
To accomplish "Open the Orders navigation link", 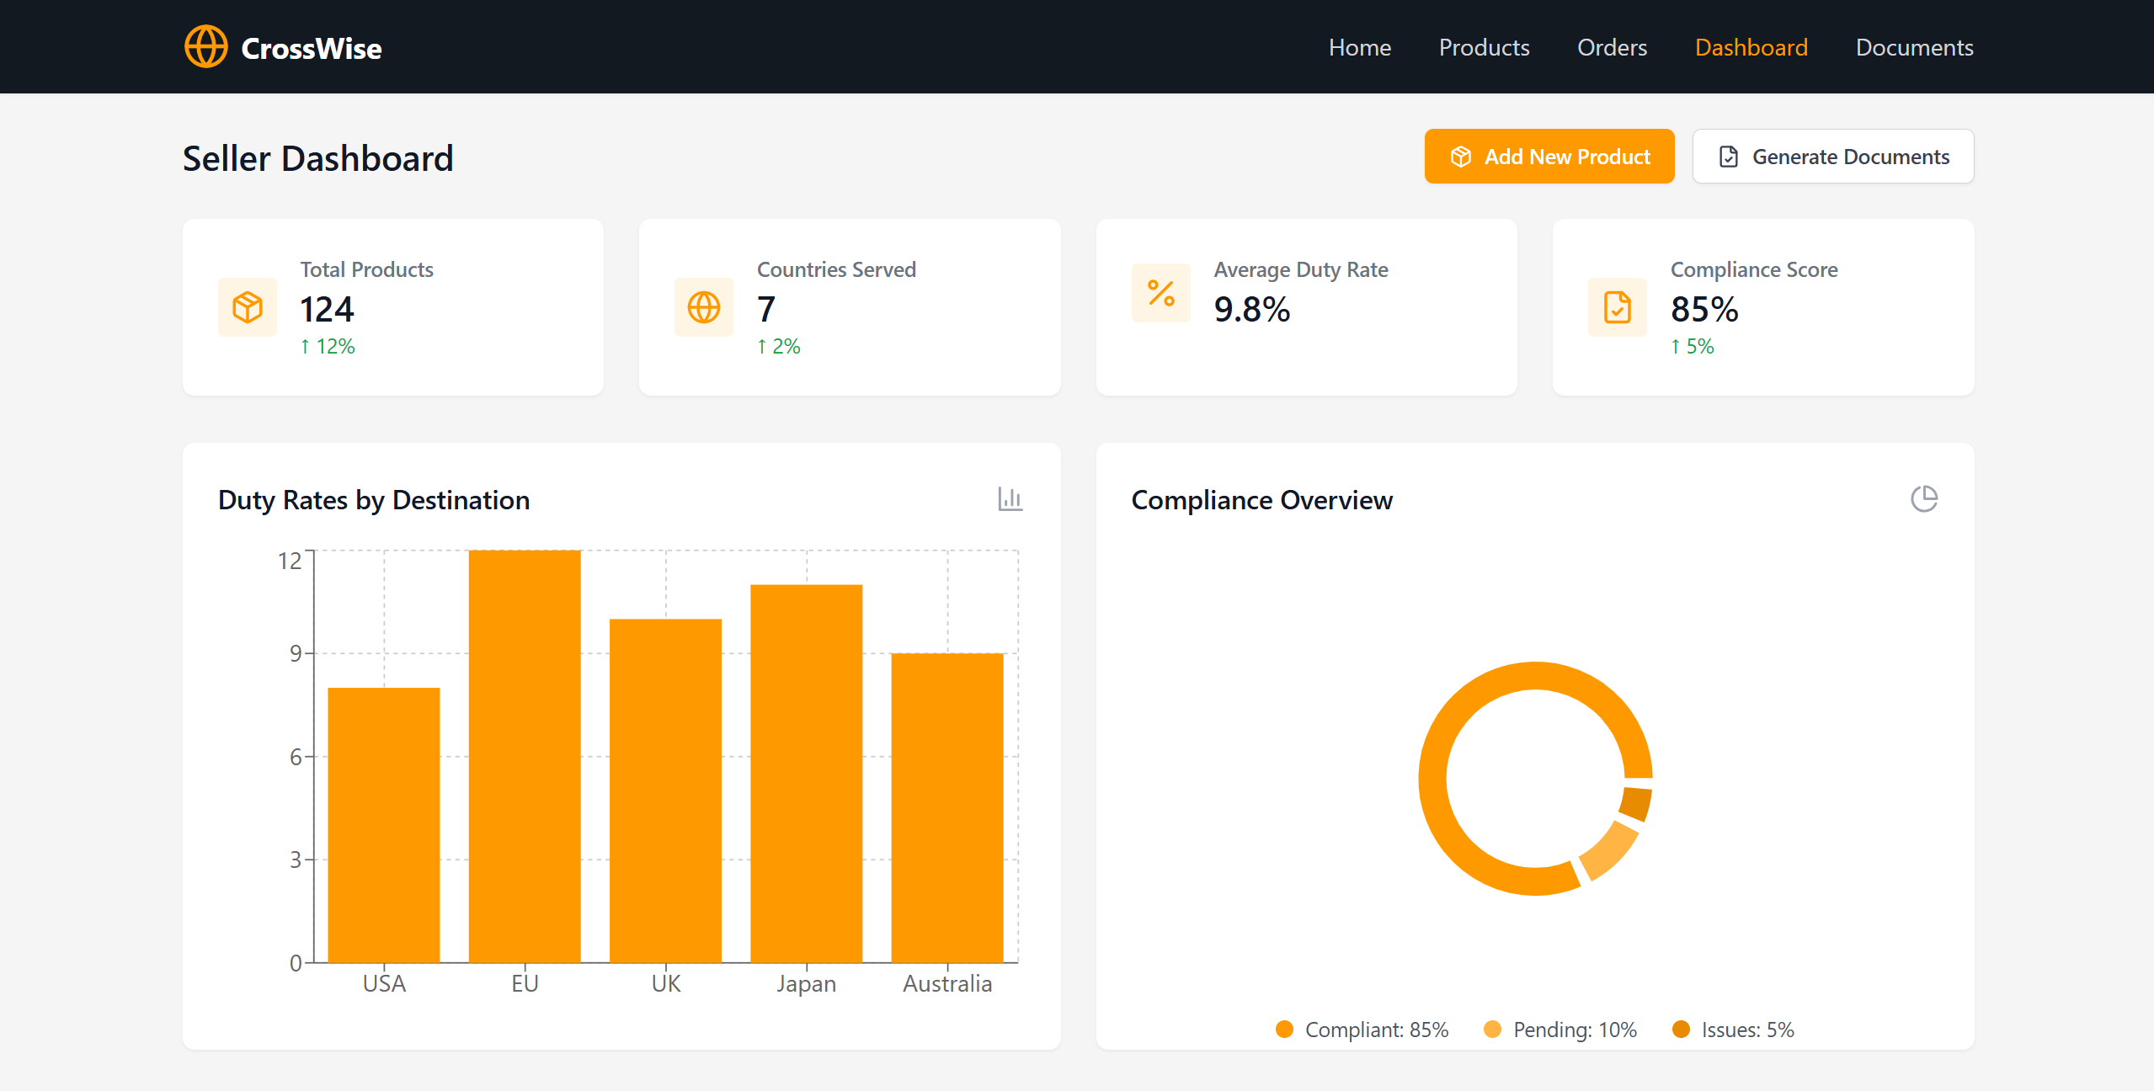I will coord(1613,47).
